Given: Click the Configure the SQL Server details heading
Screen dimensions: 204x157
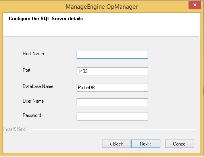Looking at the screenshot, I should (x=46, y=19).
